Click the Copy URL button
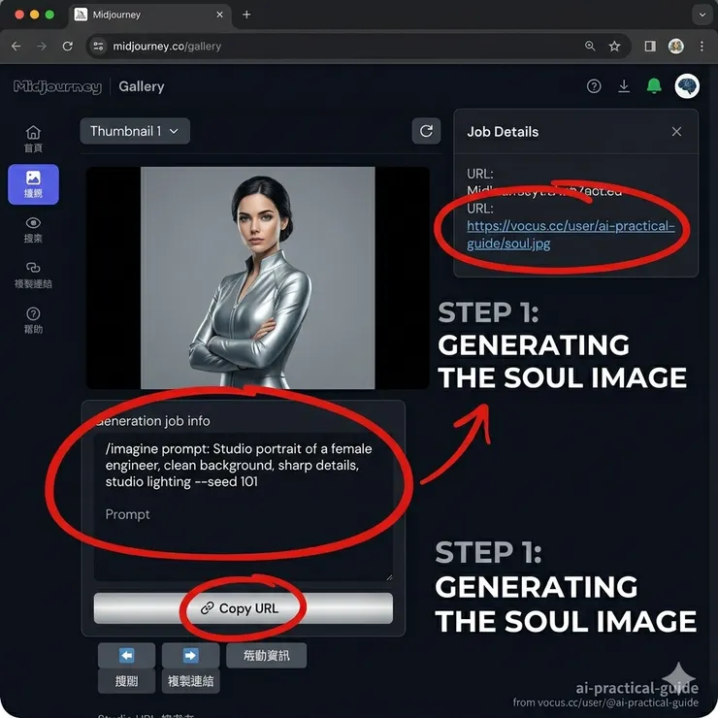The image size is (718, 718). pos(244,608)
